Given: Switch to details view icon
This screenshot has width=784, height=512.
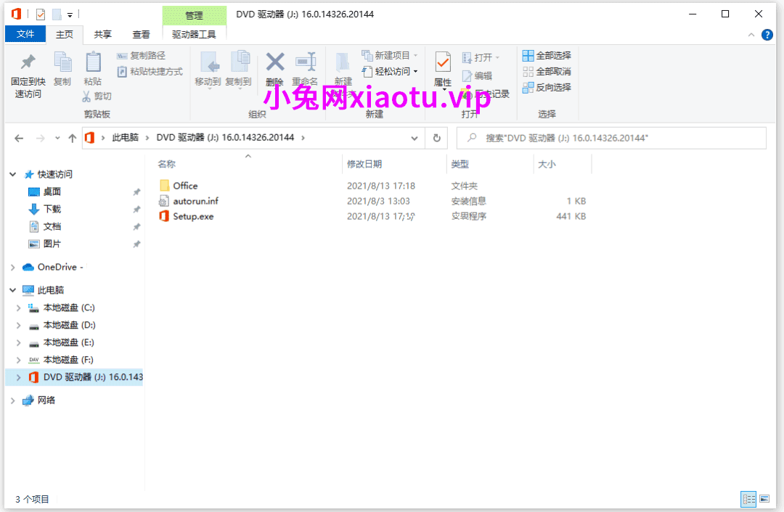Looking at the screenshot, I should coord(748,499).
